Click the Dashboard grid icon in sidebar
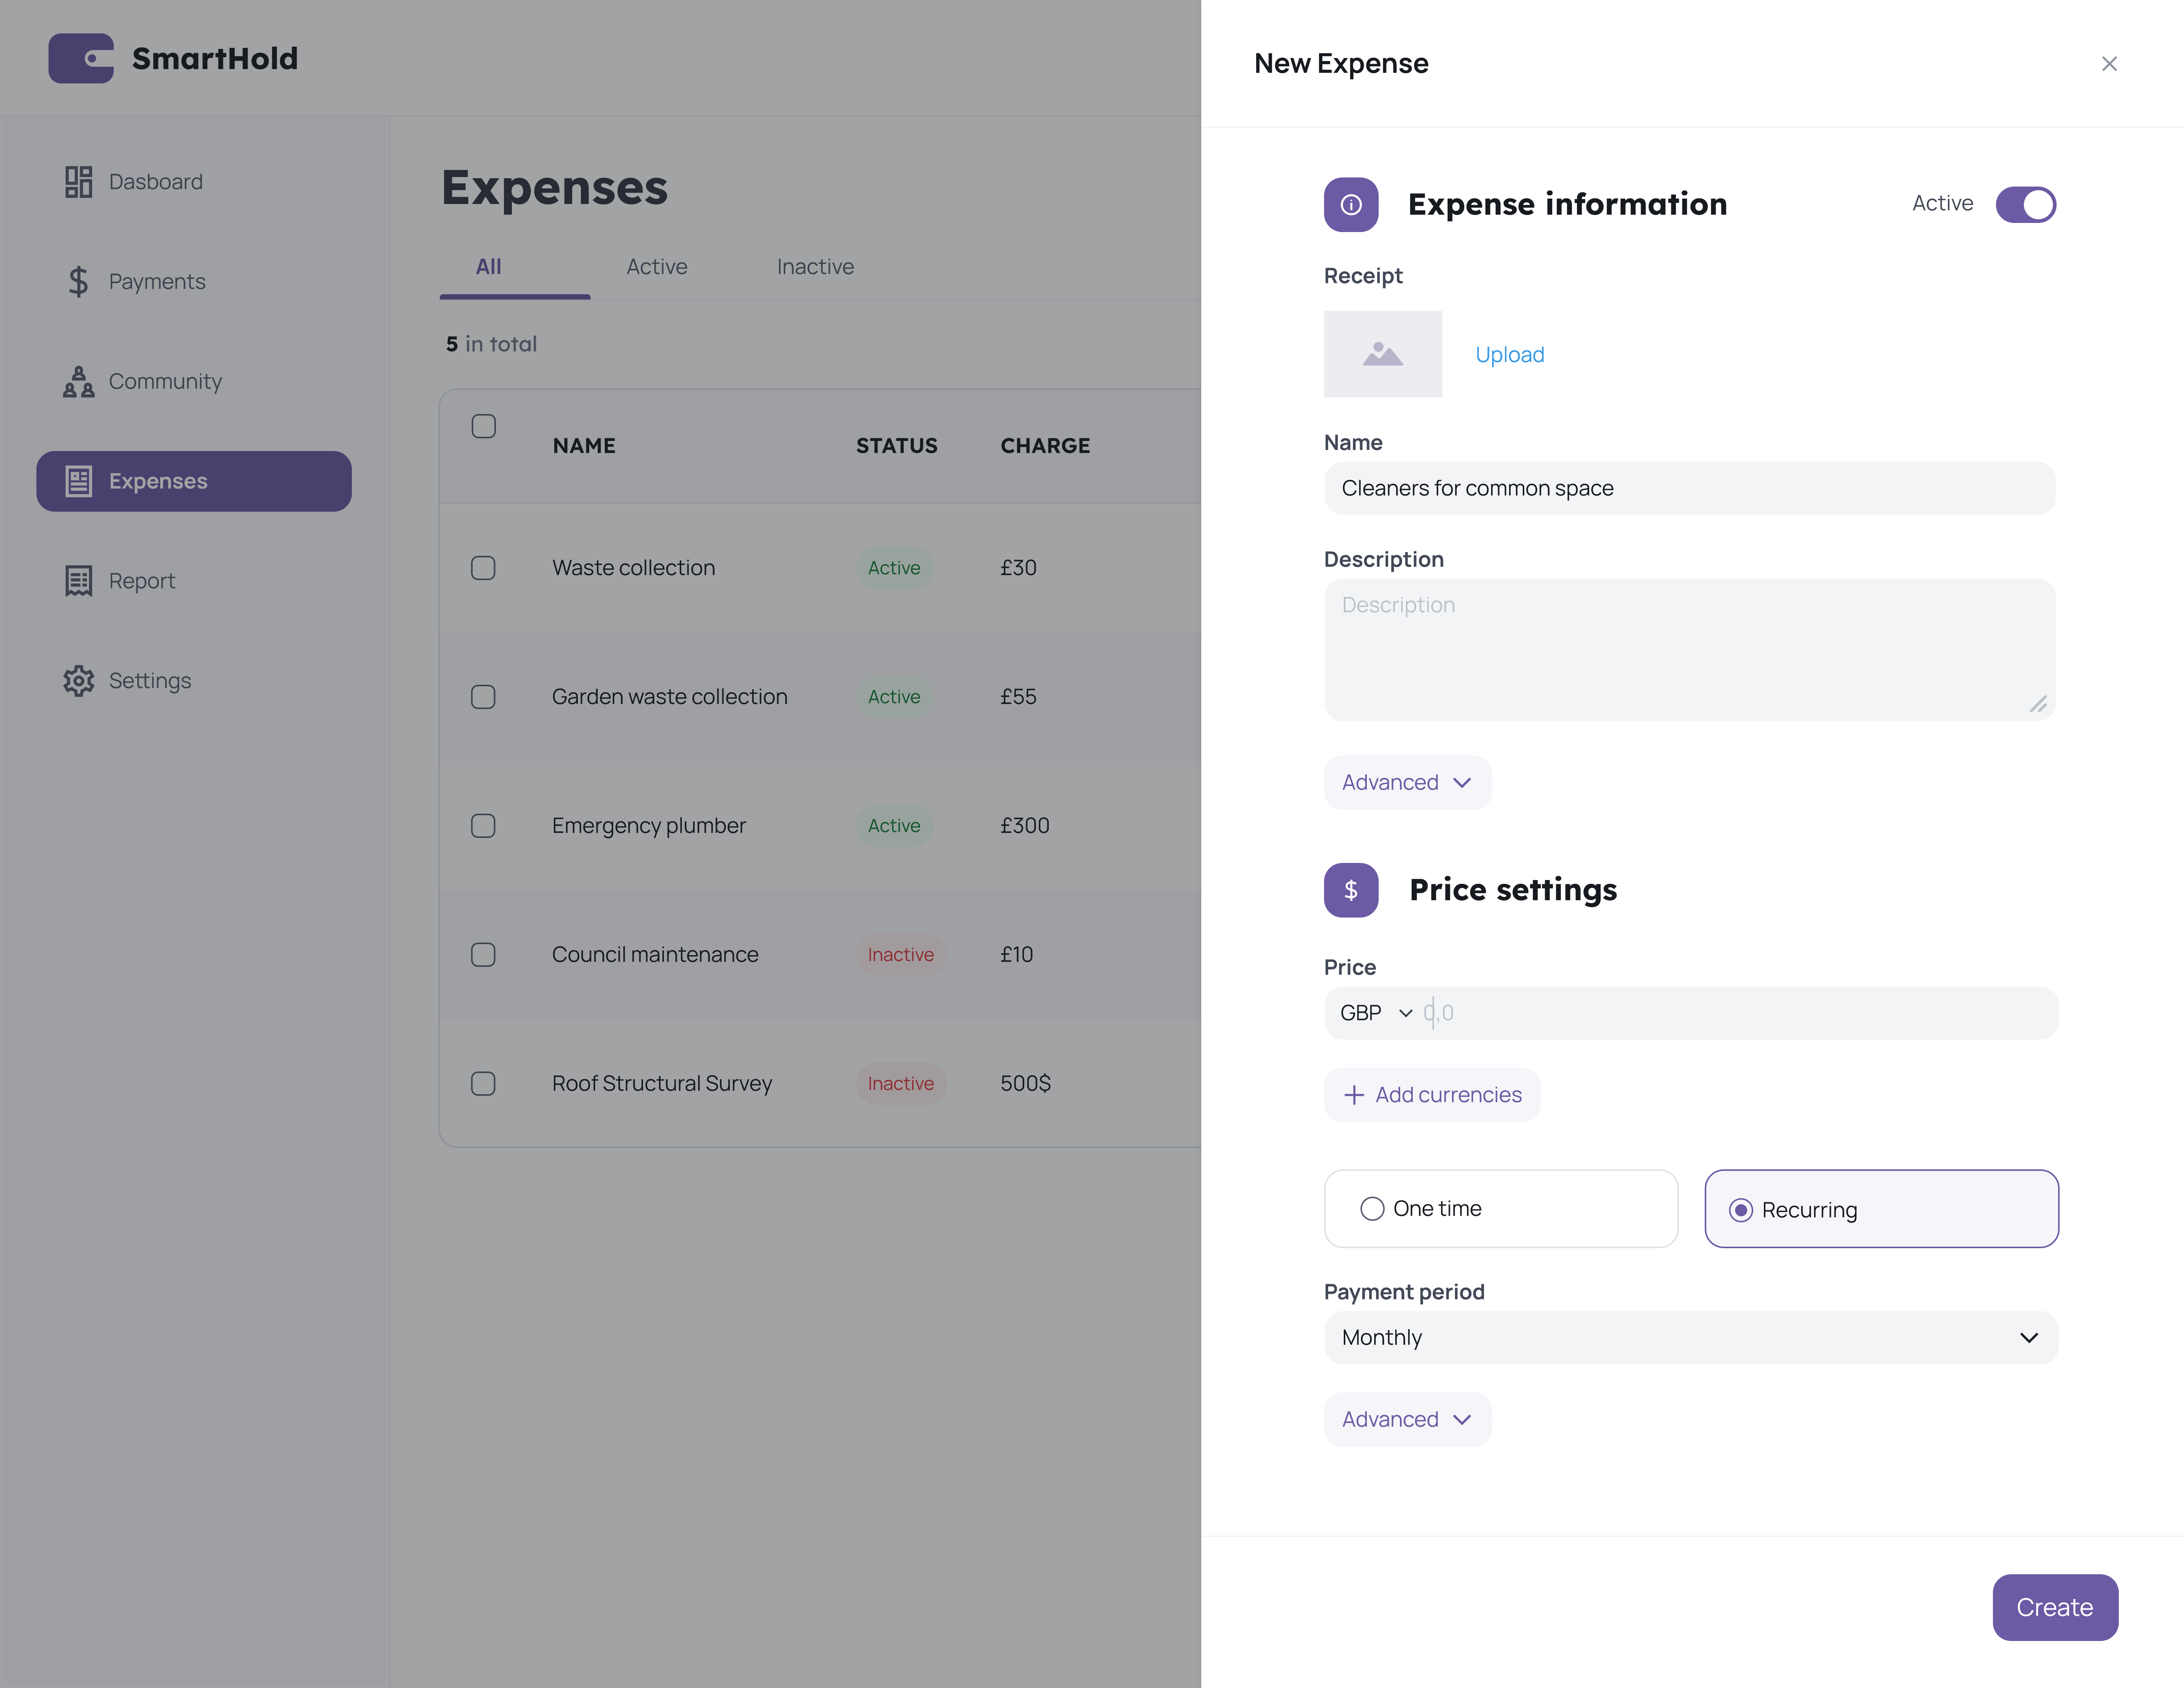Image resolution: width=2184 pixels, height=1688 pixels. pos(78,182)
